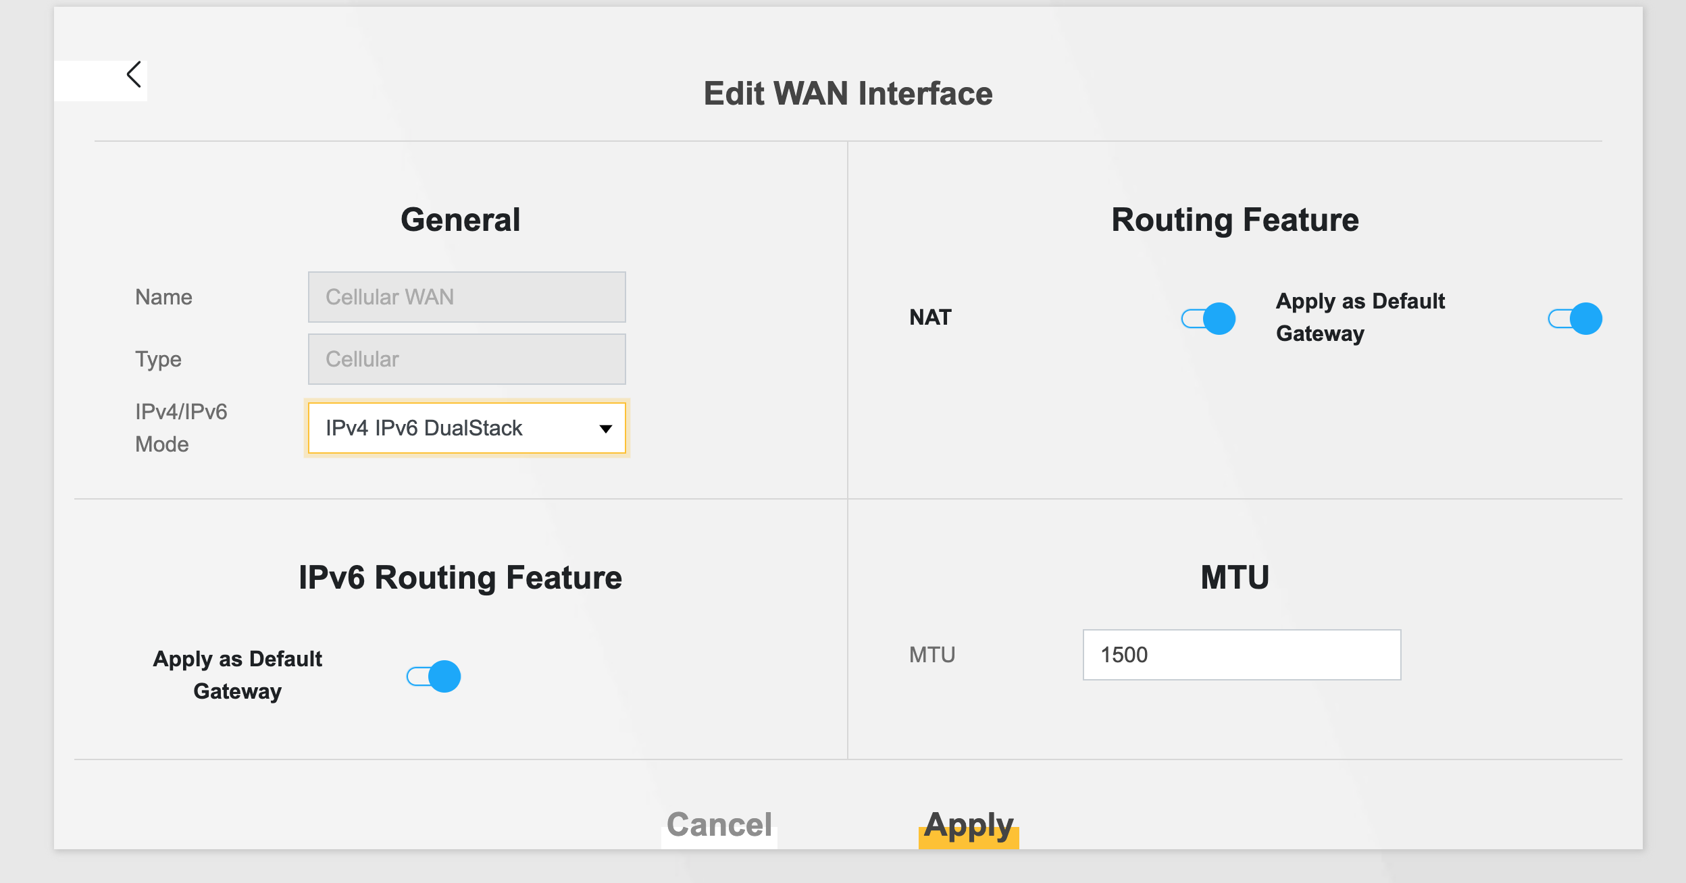Click the MTU value input field
The image size is (1686, 883).
point(1242,655)
